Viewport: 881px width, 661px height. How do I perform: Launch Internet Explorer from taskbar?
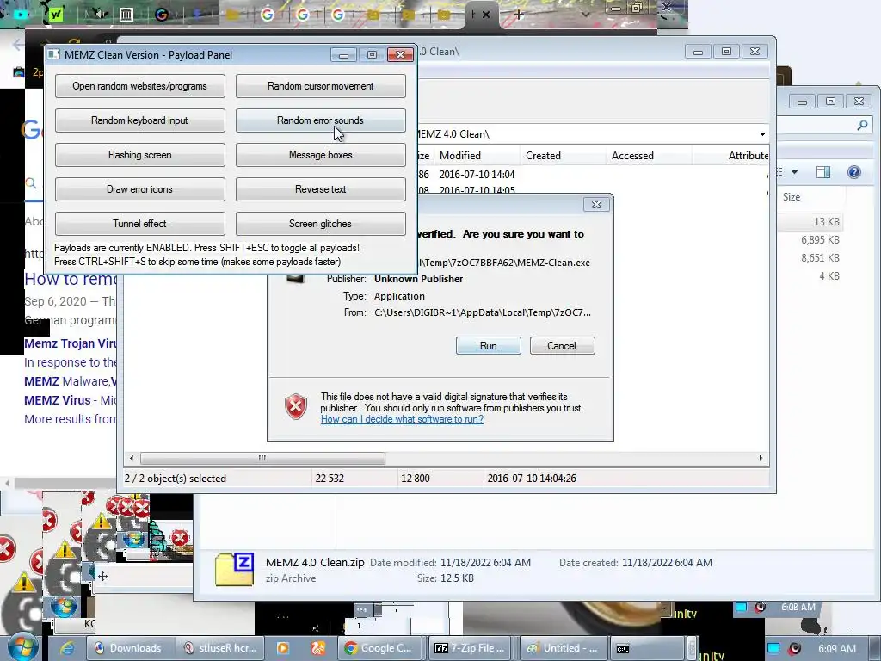(x=67, y=648)
